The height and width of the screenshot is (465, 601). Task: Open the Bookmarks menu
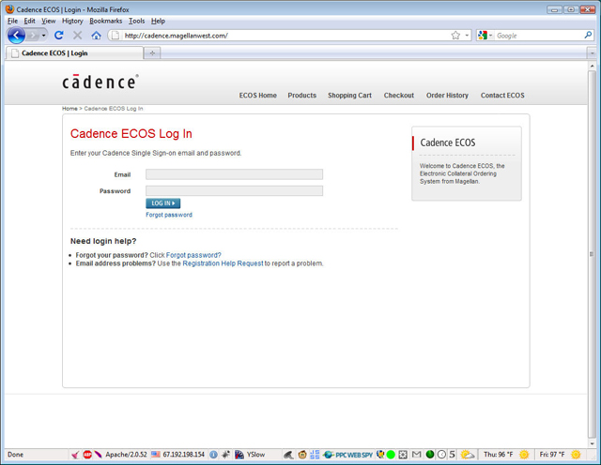click(106, 21)
